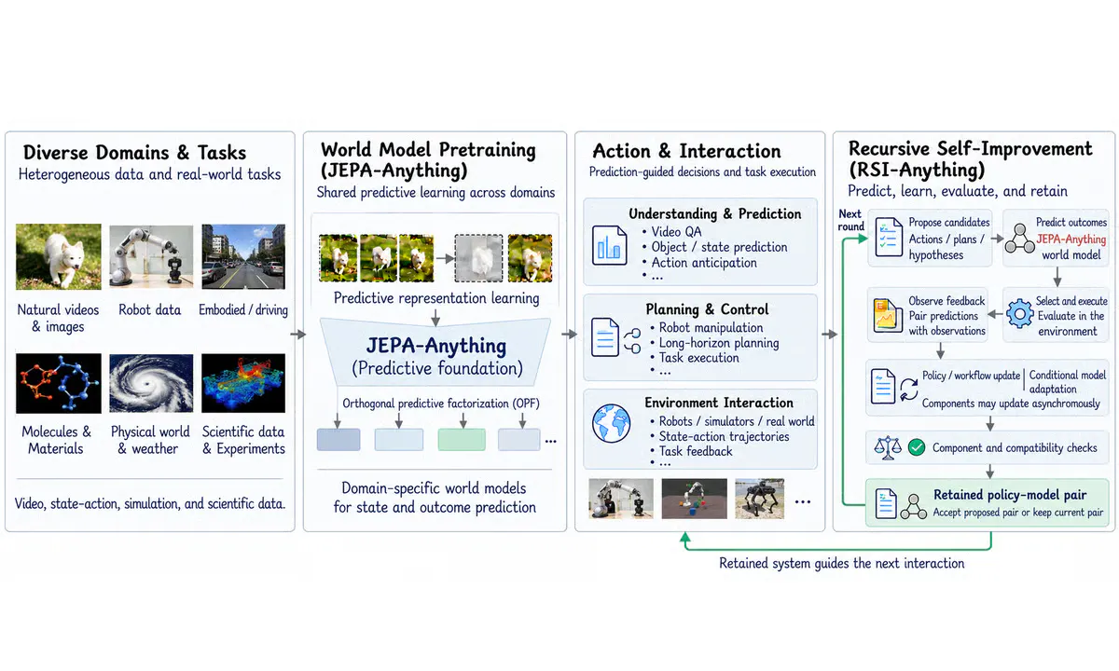Click the "State-action trajectories" bullet

click(x=724, y=436)
